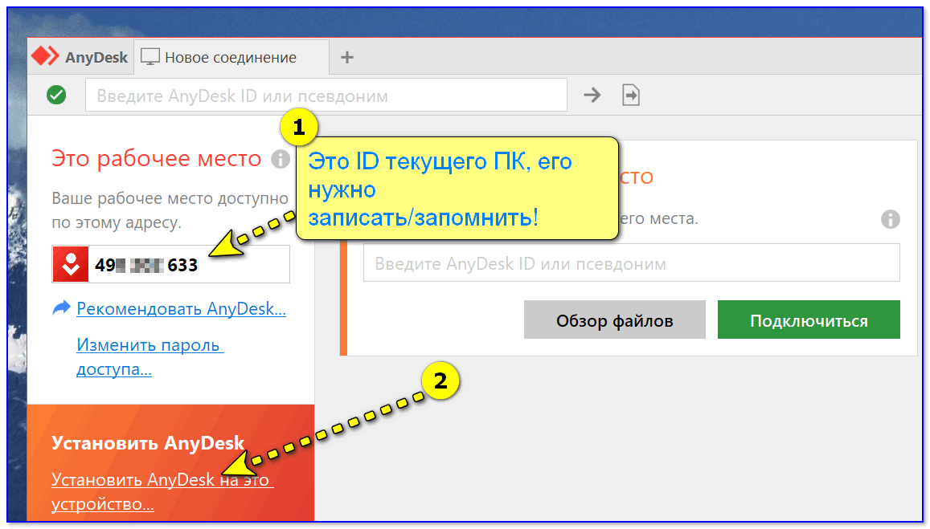Open the Изменить пароль доступа link
Image resolution: width=930 pixels, height=529 pixels.
(150, 356)
